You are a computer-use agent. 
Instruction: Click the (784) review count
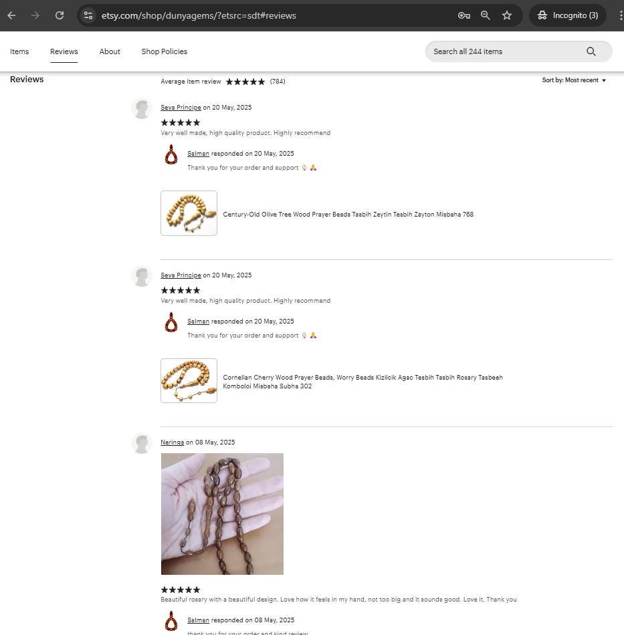tap(278, 82)
